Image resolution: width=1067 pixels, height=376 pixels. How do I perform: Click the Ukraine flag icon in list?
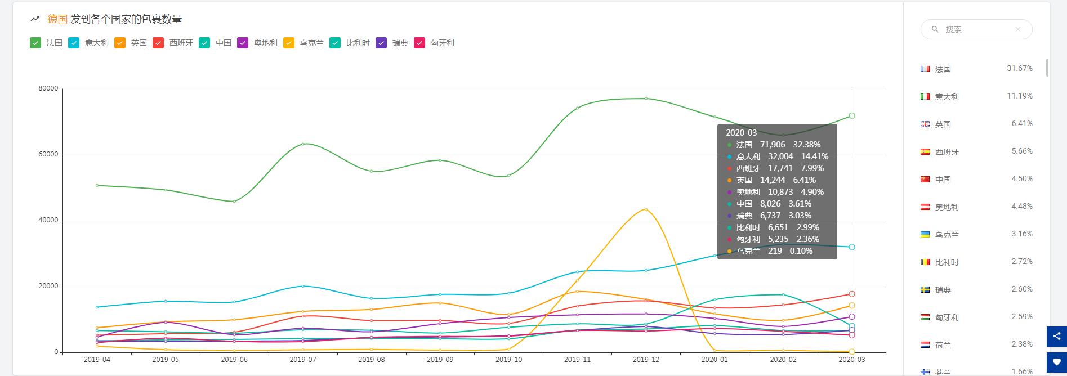[925, 235]
